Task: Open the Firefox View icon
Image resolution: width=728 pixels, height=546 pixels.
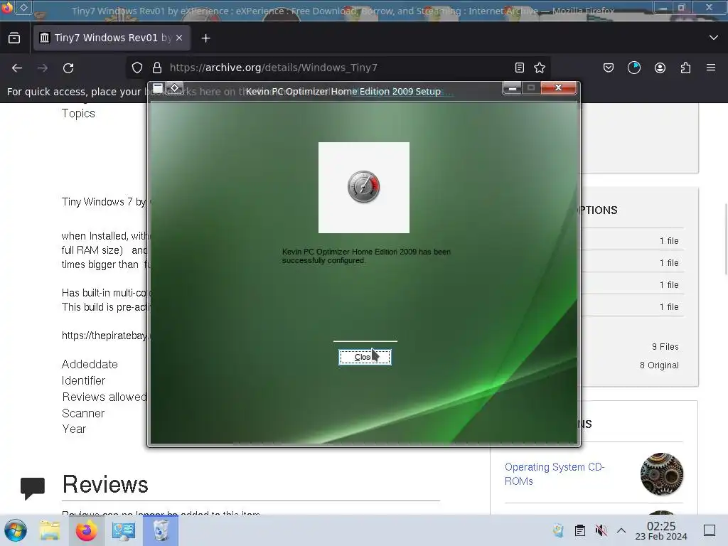Action: 14,38
